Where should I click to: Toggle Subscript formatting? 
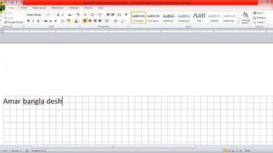tap(50, 21)
